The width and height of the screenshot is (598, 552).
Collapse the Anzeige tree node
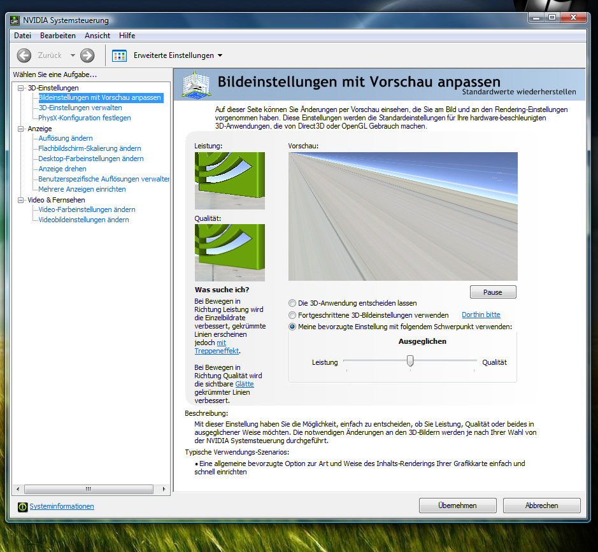coord(20,129)
